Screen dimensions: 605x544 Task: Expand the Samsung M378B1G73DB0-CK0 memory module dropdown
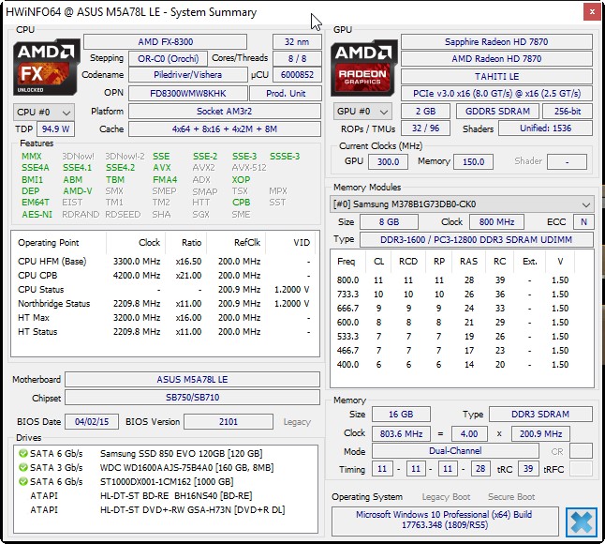click(462, 204)
